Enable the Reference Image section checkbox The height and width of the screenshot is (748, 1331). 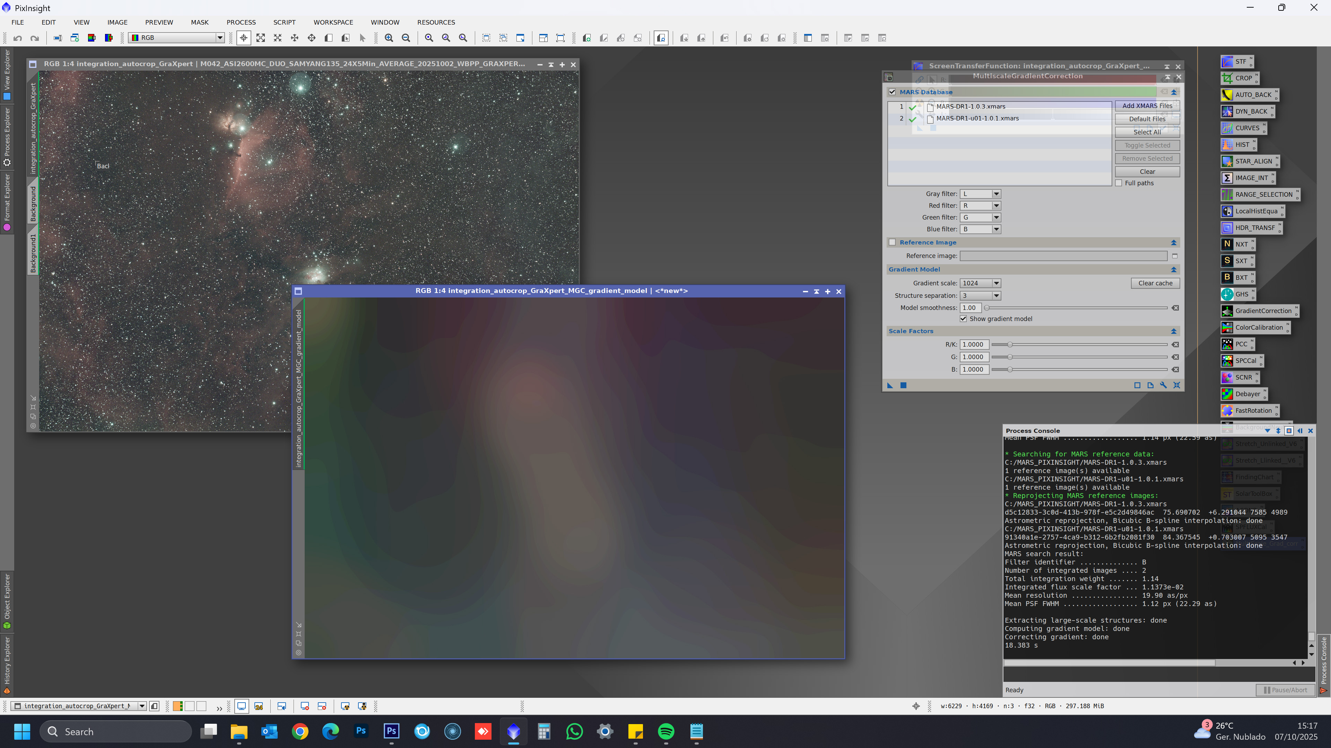tap(892, 242)
